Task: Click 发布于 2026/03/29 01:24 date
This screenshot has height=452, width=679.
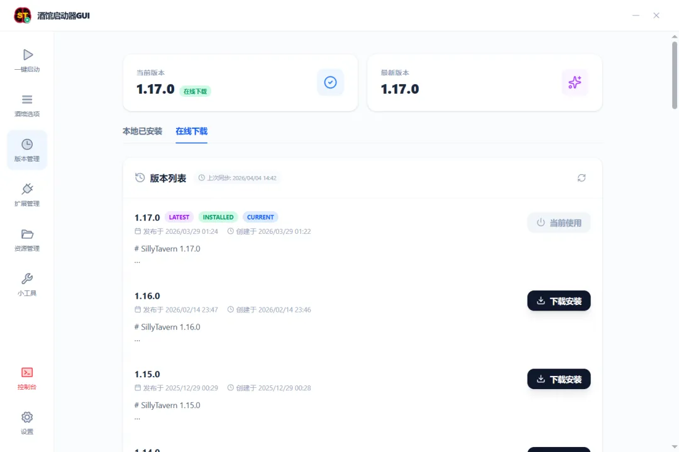Action: tap(176, 231)
